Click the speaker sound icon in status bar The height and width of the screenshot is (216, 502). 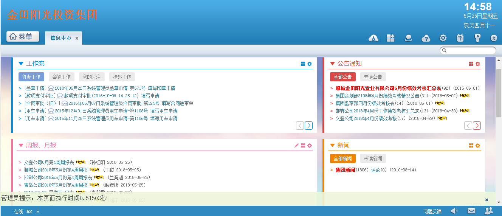[454, 211]
